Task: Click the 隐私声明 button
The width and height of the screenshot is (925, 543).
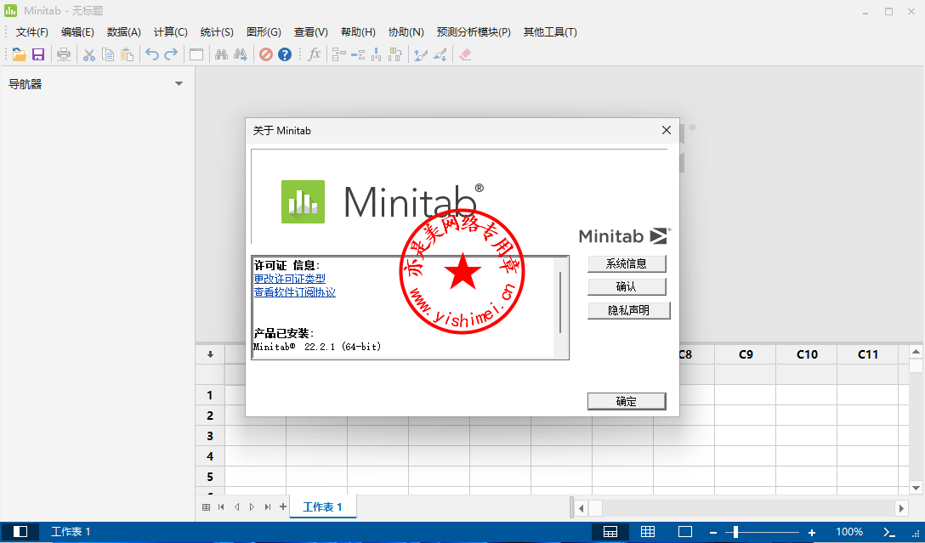Action: tap(629, 310)
